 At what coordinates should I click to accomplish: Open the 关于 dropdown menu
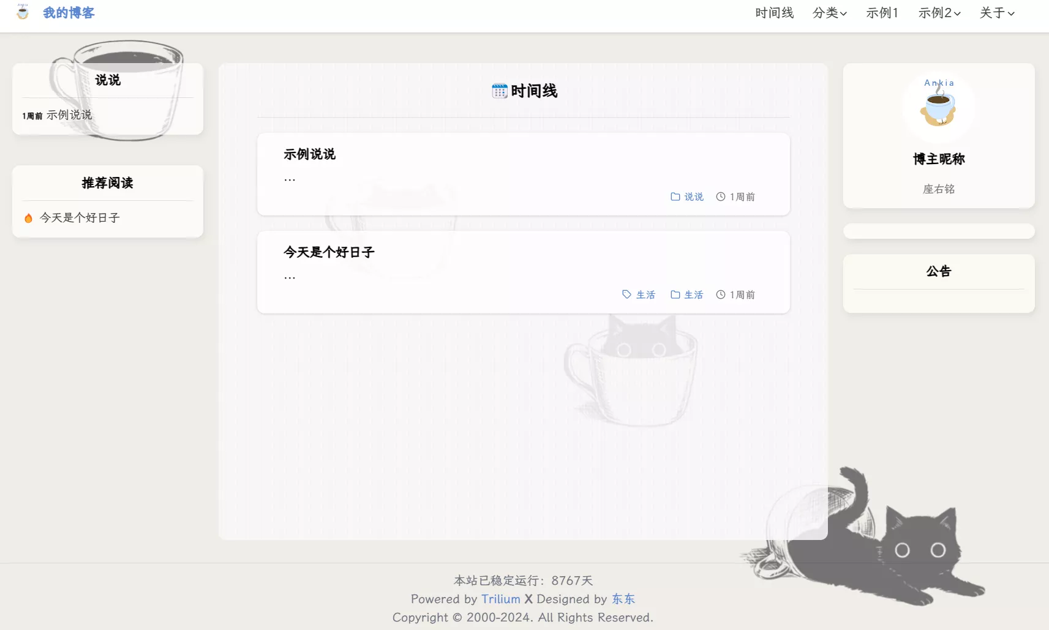coord(996,13)
